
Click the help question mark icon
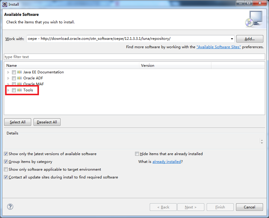coord(10,207)
